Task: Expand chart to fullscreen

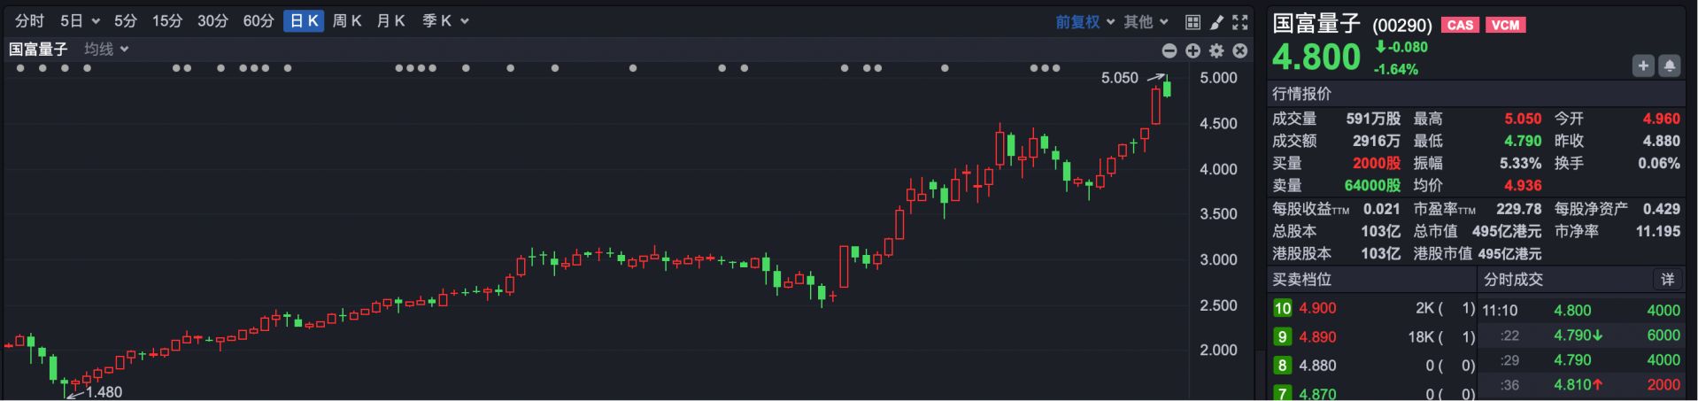Action: [1240, 22]
